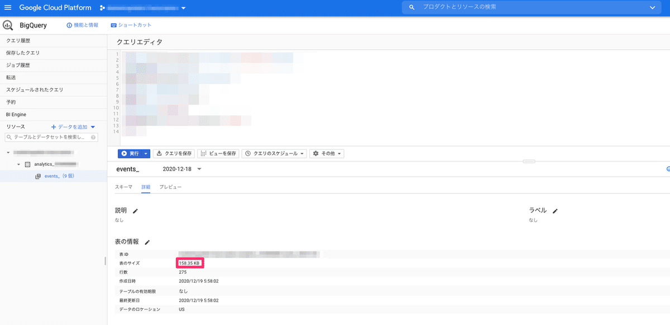
Task: Click the help icon in resource search box
Action: (x=93, y=137)
